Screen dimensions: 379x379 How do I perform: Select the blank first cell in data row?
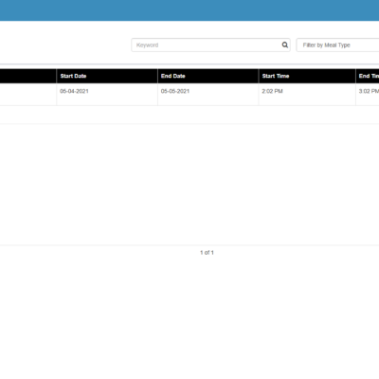28,94
